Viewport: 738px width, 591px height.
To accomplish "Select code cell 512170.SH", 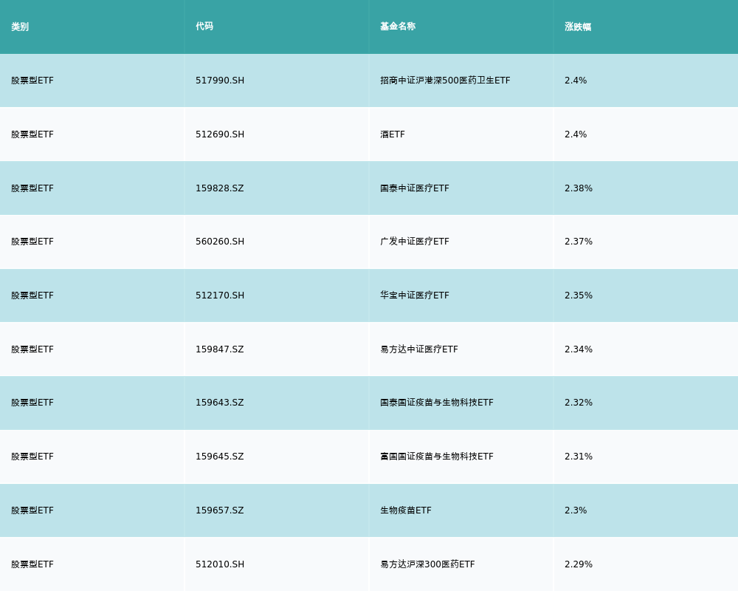I will coord(220,295).
